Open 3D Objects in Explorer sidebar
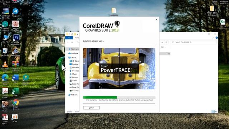 point(74,61)
